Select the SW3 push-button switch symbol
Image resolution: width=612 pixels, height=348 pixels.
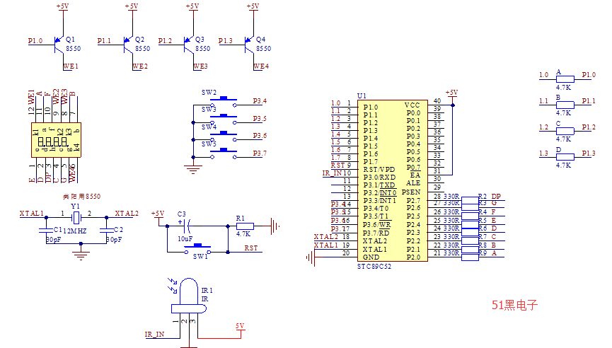pos(224,119)
